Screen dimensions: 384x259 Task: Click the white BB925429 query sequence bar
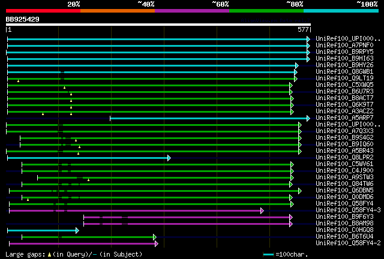point(158,25)
